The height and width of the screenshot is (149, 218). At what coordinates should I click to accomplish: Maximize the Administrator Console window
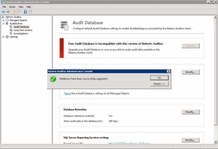coord(212,2)
